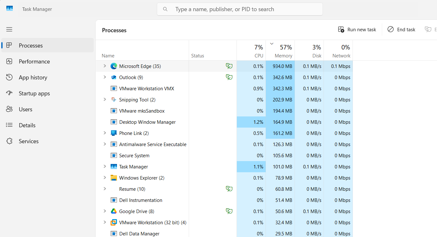Select the Phone Link CPU value 0.5%

(258, 133)
